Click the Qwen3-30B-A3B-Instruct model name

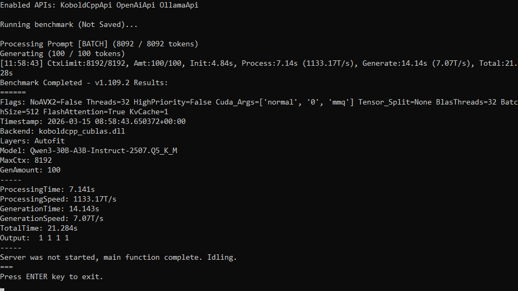click(104, 151)
